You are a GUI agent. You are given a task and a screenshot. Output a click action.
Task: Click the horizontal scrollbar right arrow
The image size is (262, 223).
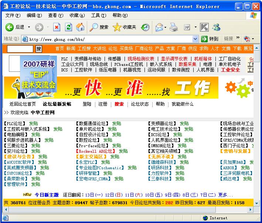pyautogui.click(x=251, y=210)
